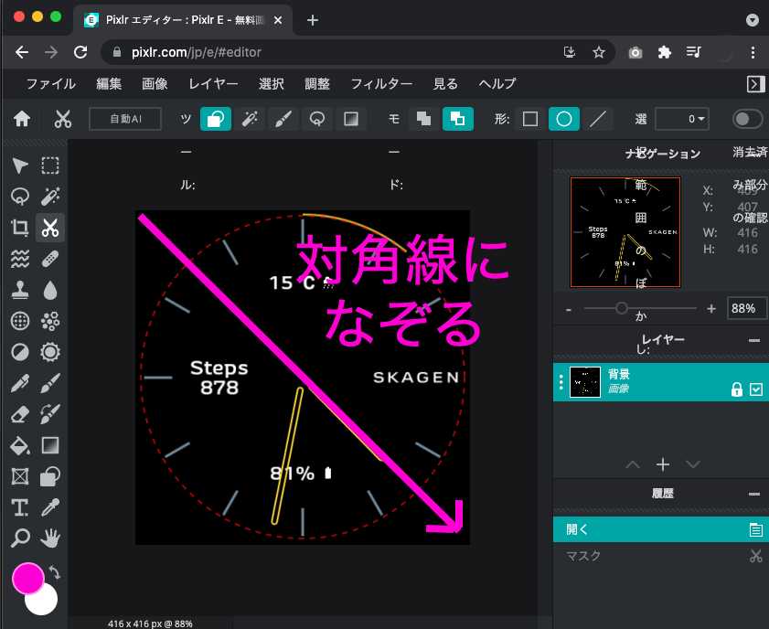Open the 選択 menu

[x=272, y=84]
